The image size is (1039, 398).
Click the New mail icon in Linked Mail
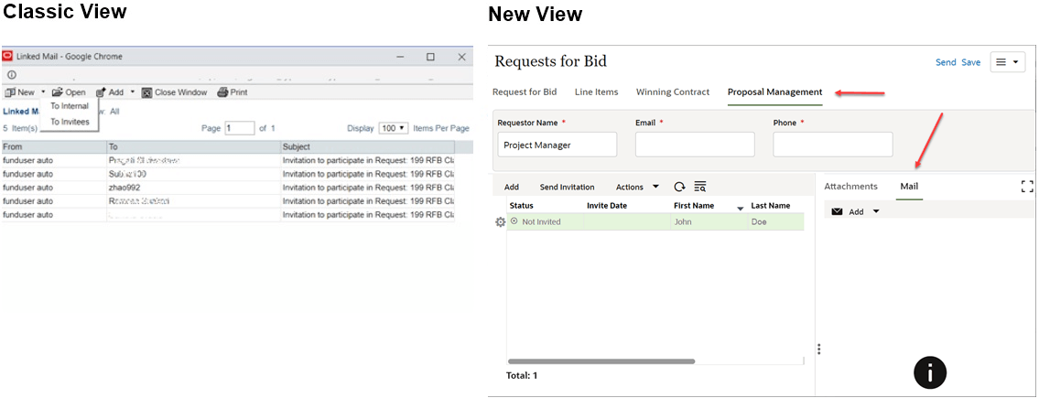(x=10, y=92)
